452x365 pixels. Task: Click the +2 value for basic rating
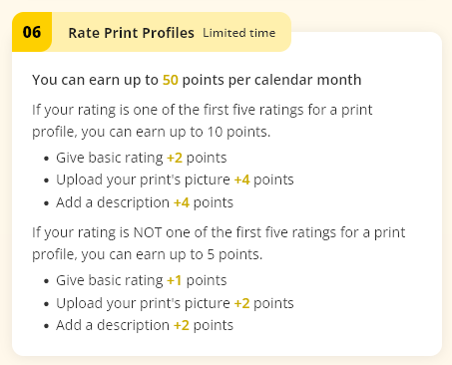point(175,158)
